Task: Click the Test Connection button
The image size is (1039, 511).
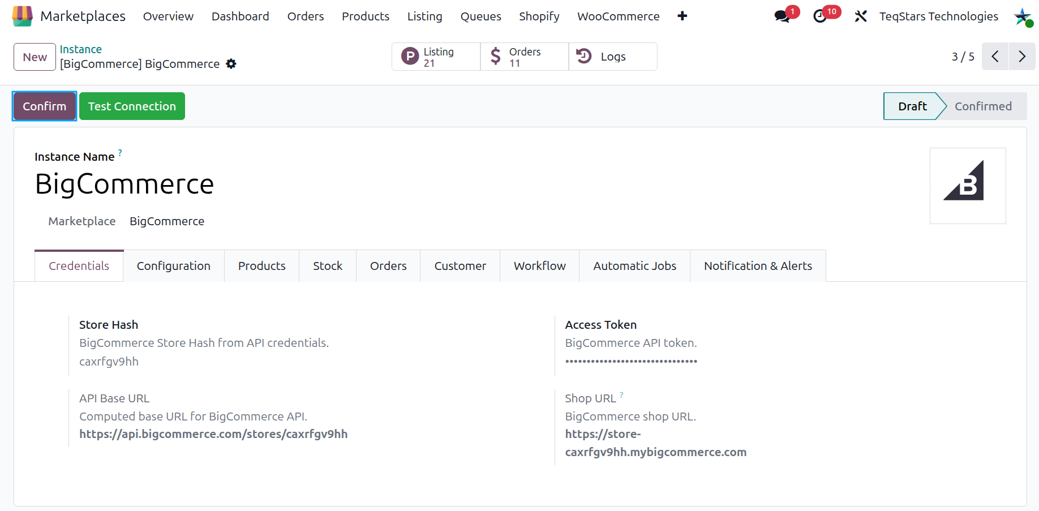Action: (x=132, y=106)
